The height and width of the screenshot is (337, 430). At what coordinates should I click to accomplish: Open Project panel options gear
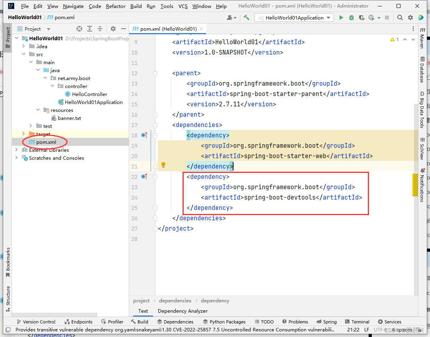[113, 29]
